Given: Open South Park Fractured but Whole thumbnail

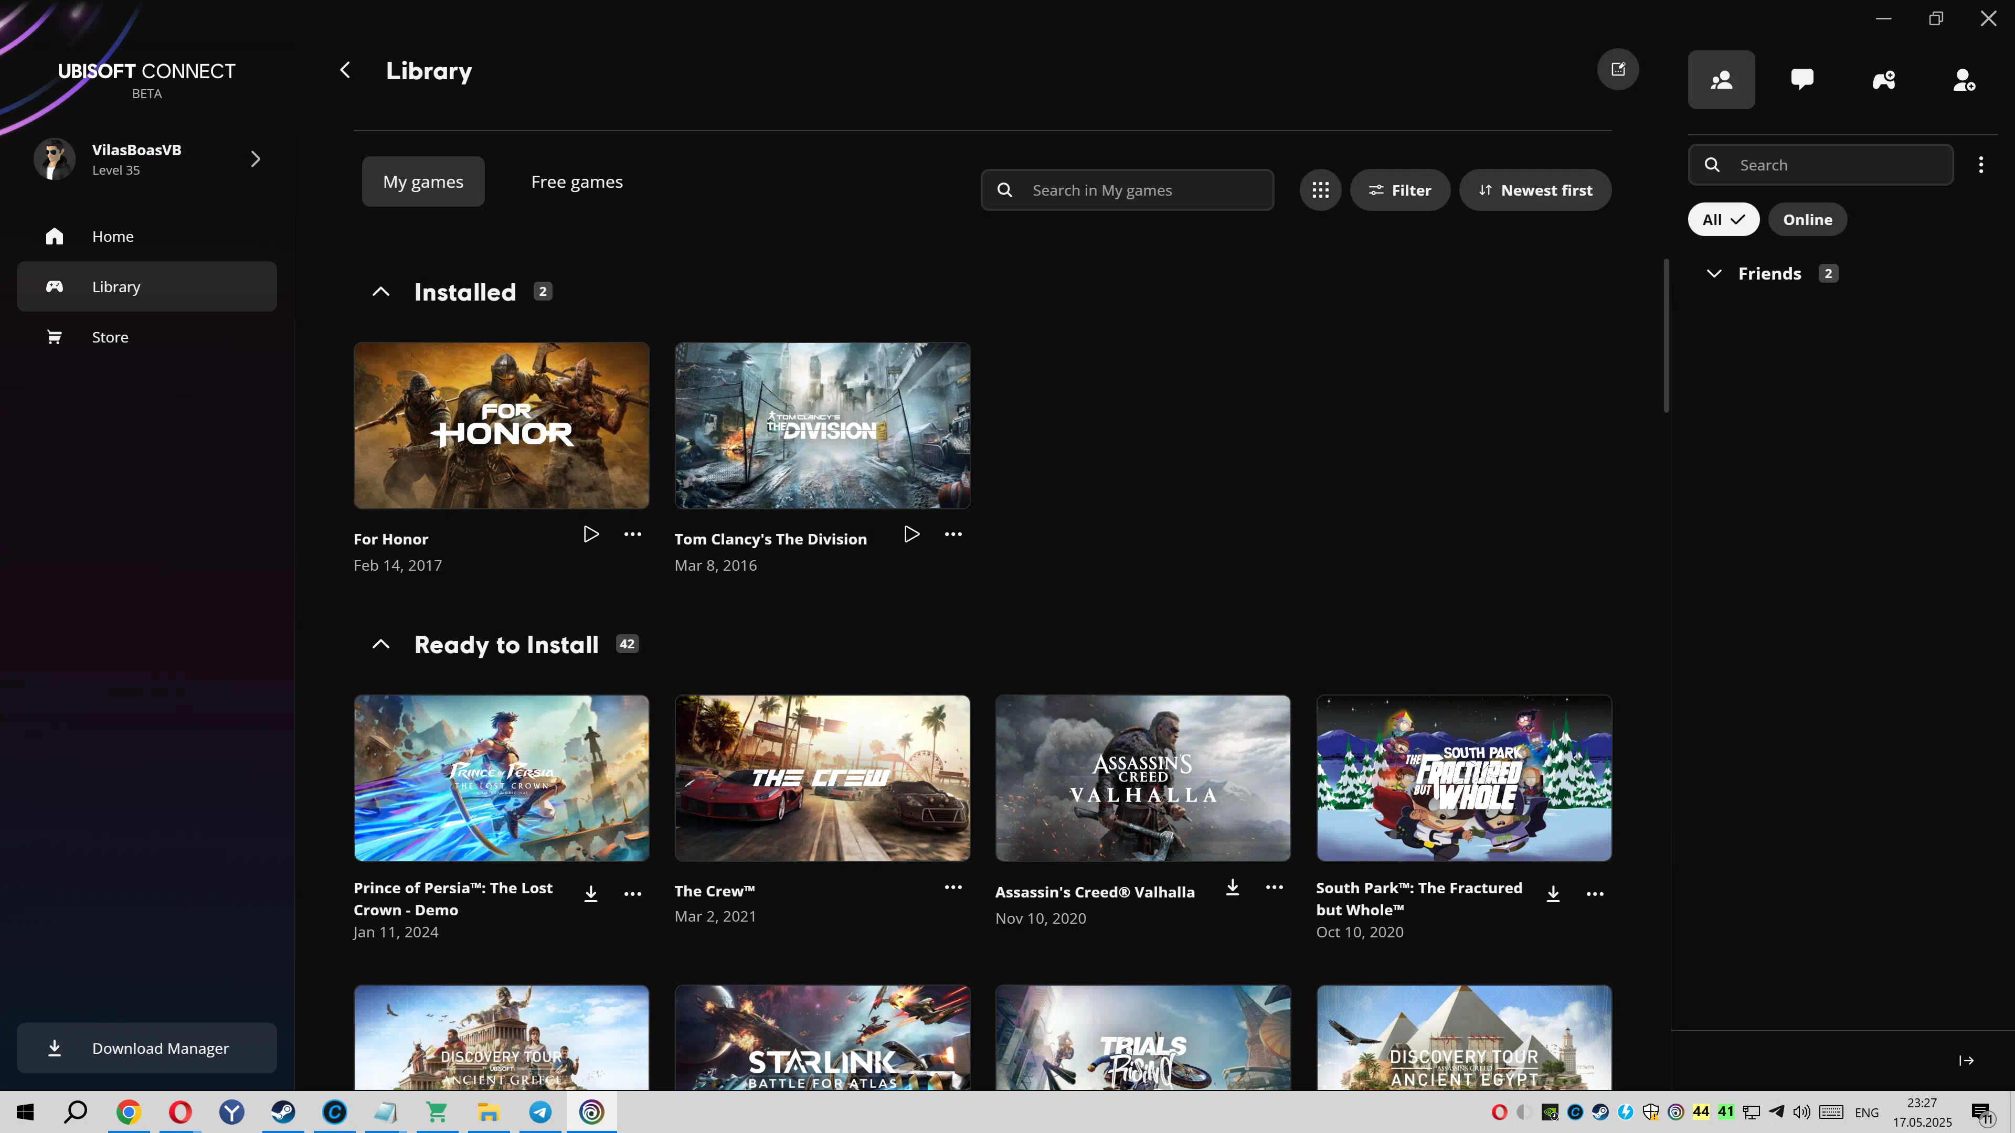Looking at the screenshot, I should 1463,778.
